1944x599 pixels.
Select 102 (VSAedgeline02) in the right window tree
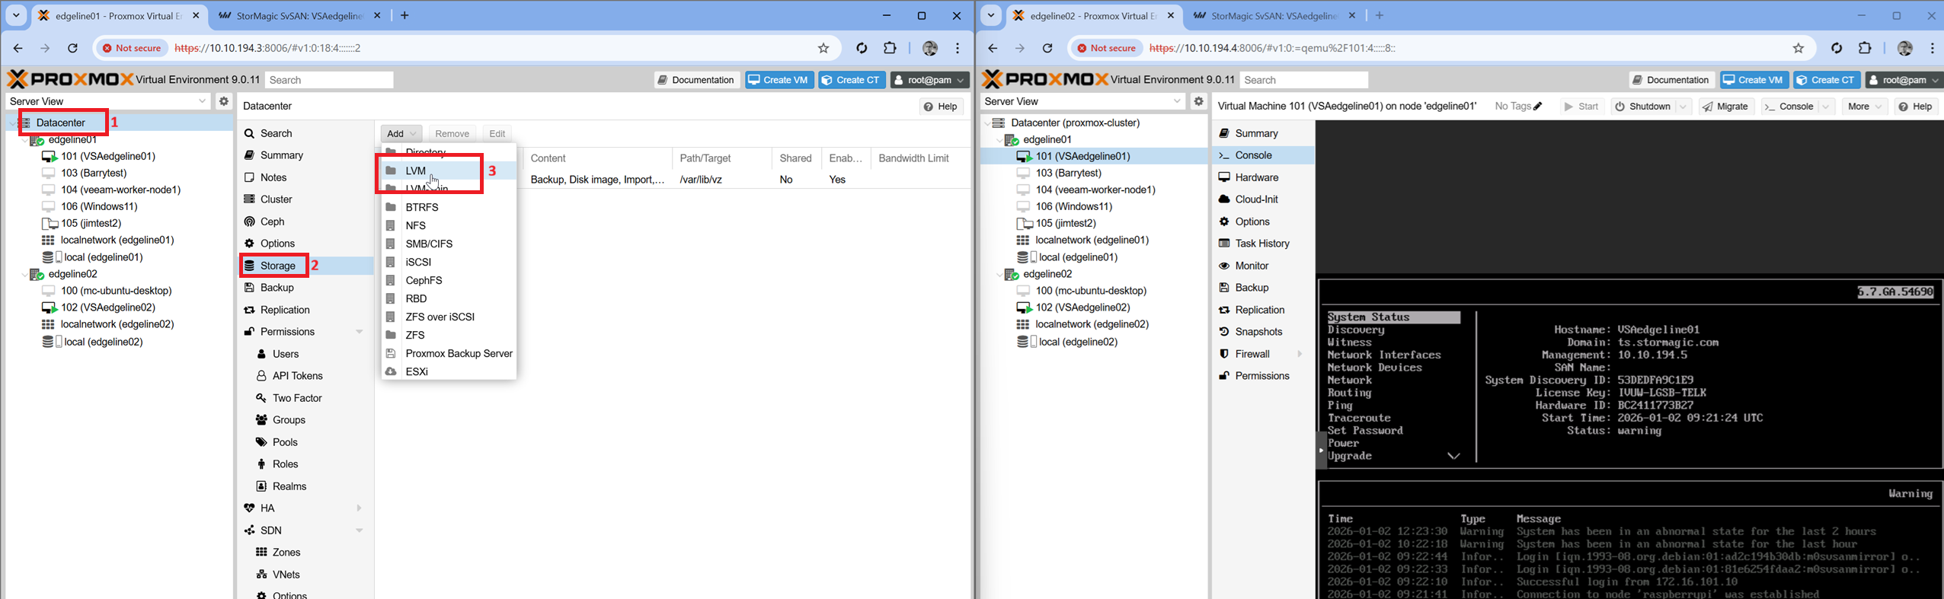click(x=1082, y=307)
